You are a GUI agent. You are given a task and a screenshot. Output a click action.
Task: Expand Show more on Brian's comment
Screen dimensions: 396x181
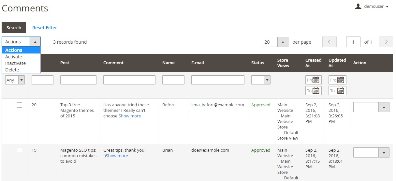[x=117, y=156]
